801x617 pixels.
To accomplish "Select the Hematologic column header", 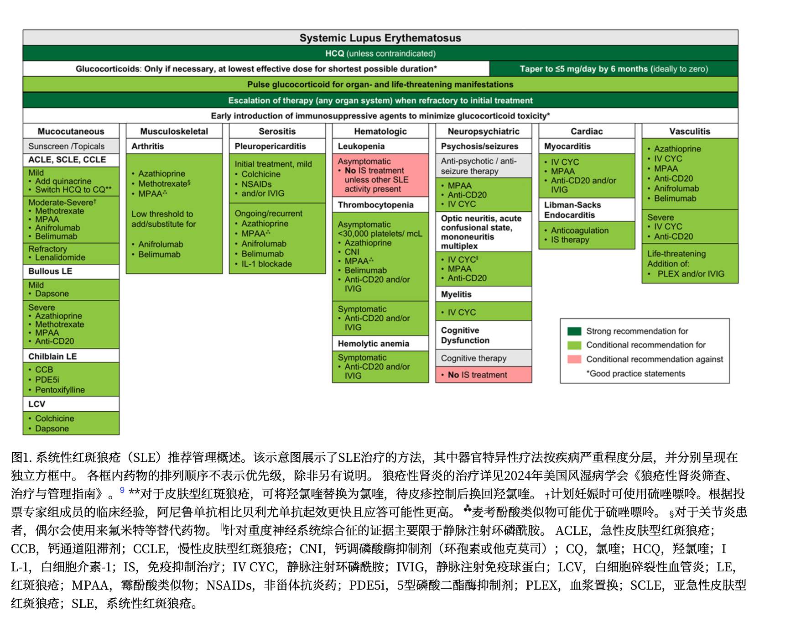I will [x=380, y=131].
